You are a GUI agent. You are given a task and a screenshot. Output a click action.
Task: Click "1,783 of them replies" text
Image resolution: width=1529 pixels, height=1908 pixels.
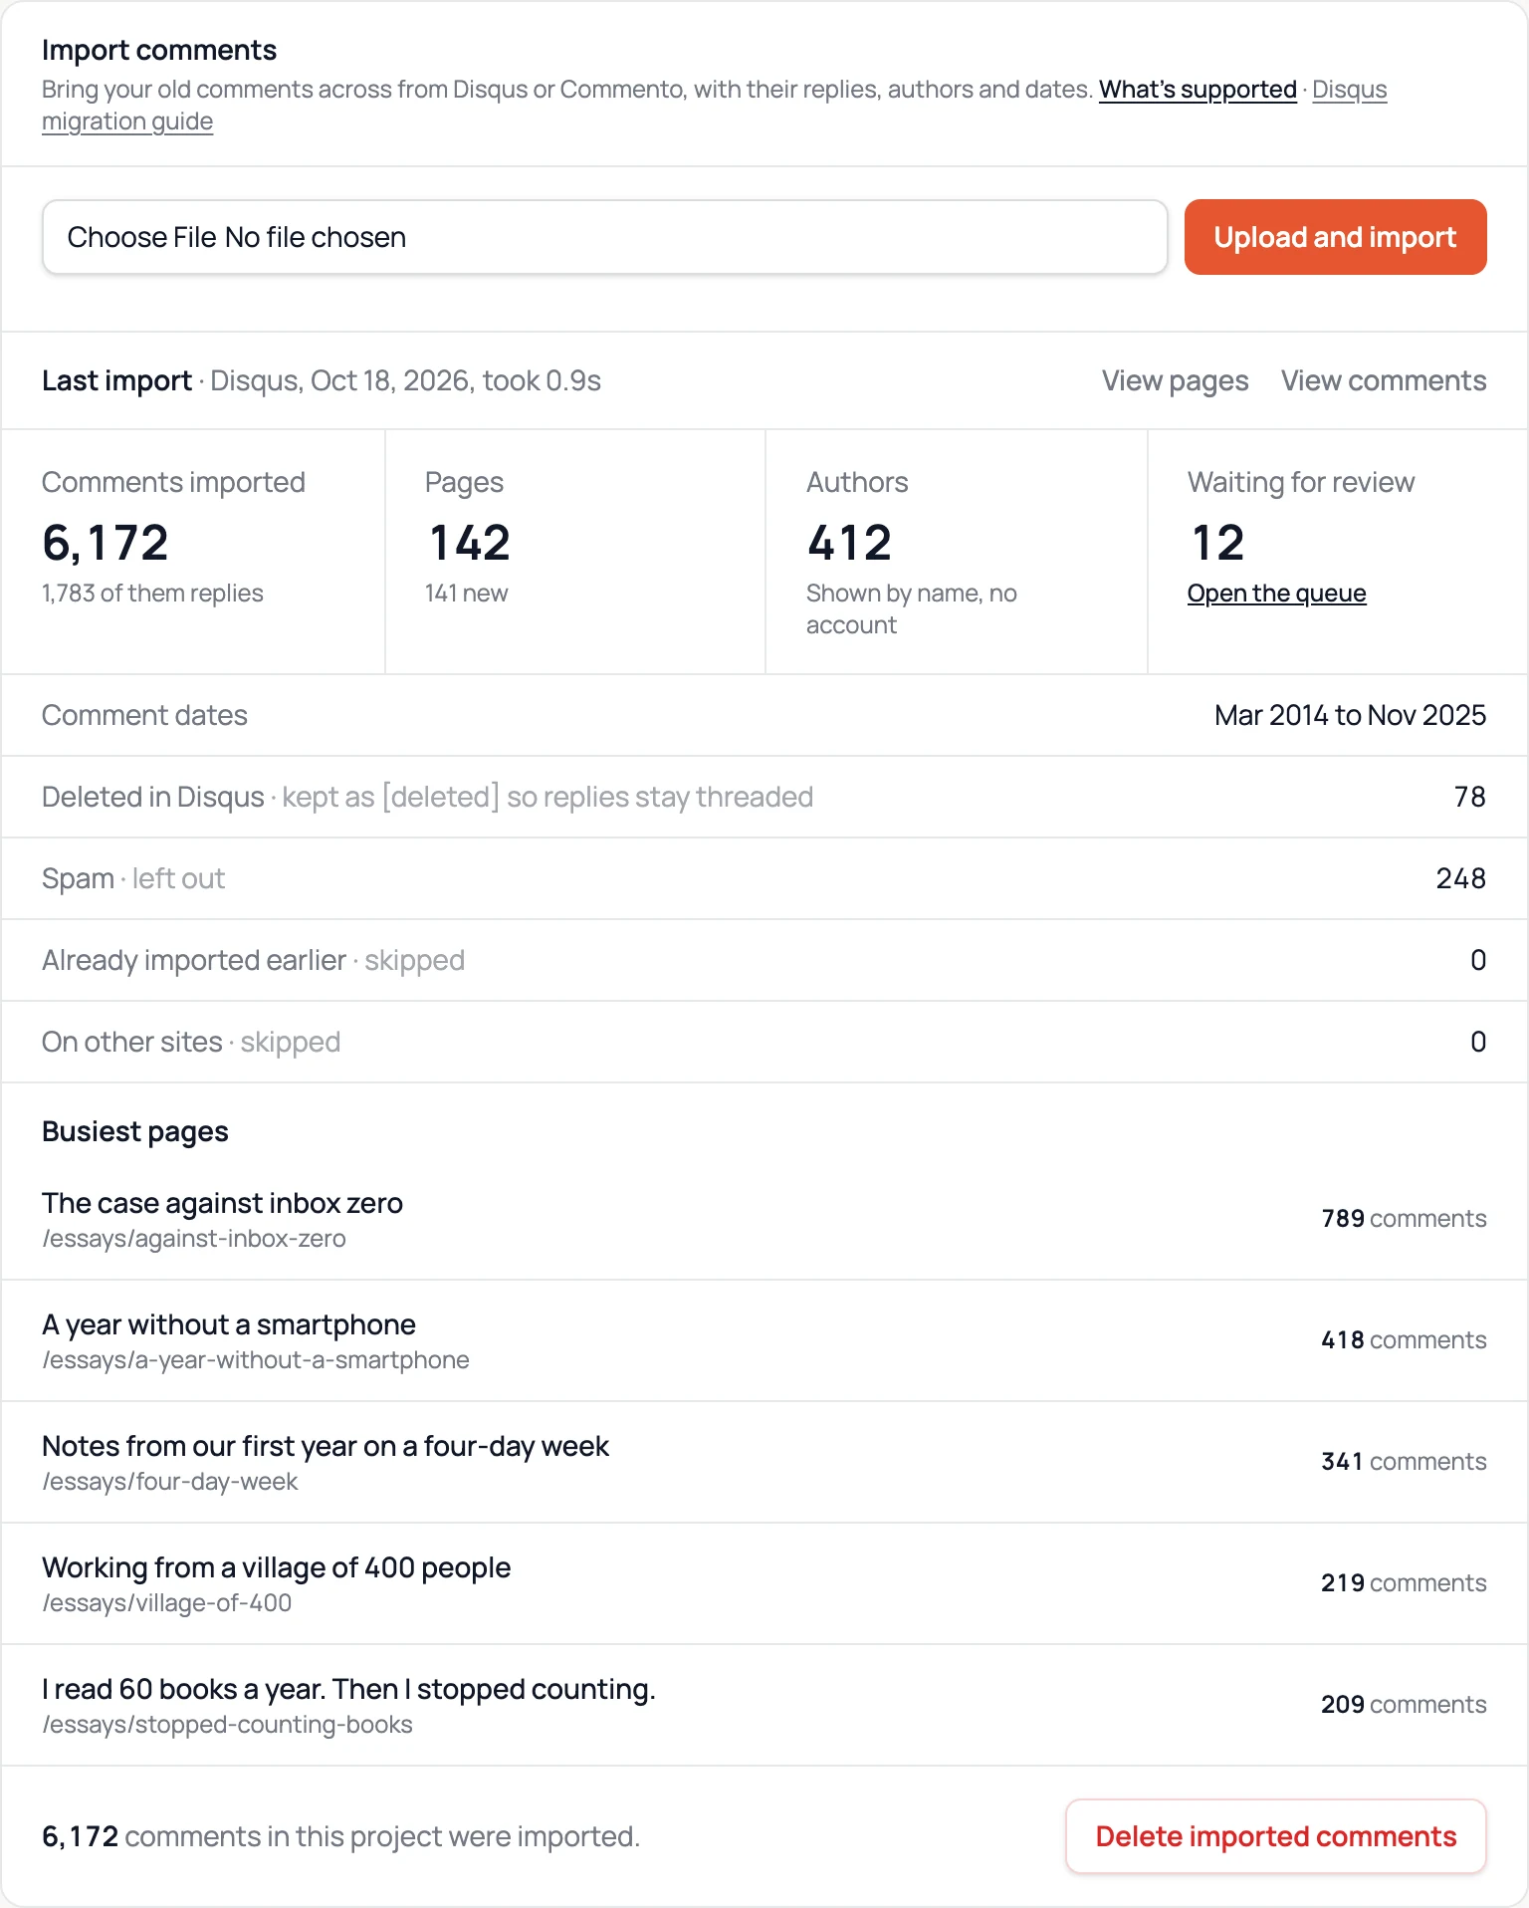[152, 594]
